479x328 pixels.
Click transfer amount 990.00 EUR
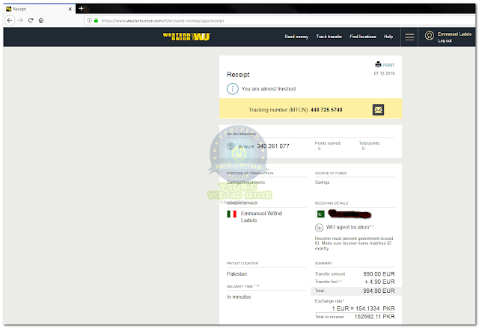point(379,273)
